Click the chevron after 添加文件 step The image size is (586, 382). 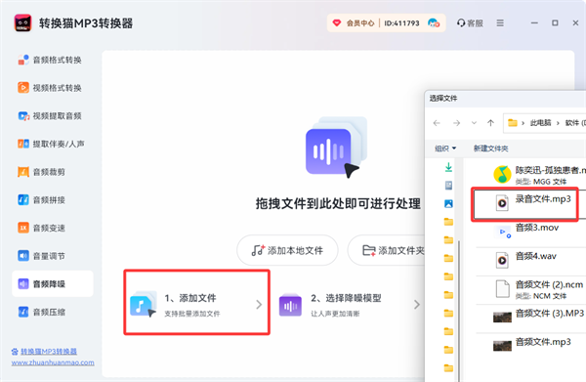259,305
